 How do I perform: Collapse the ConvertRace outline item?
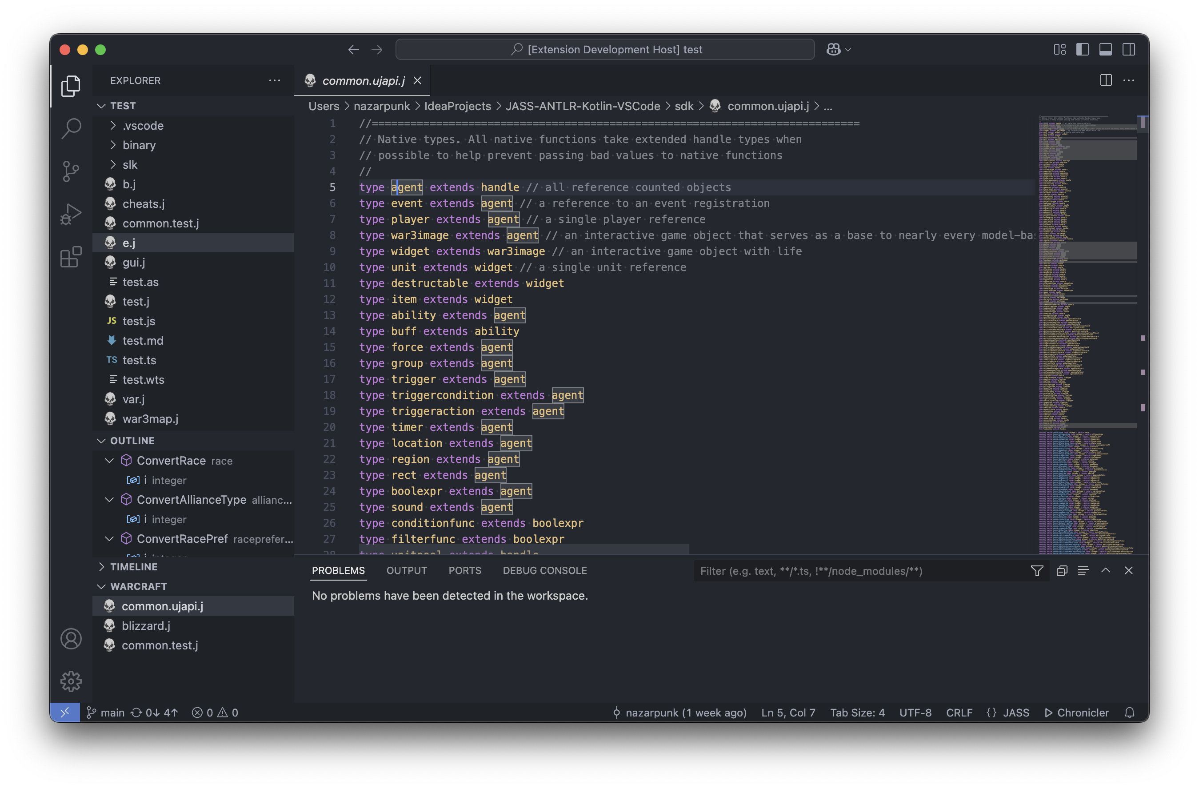pos(109,461)
